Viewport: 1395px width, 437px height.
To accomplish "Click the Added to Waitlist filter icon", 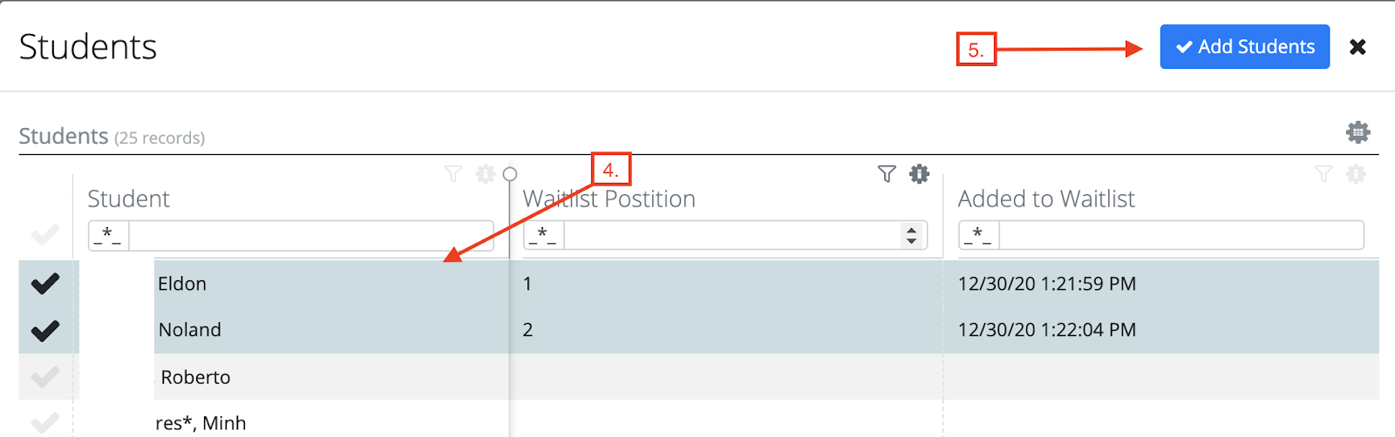I will click(x=1324, y=174).
